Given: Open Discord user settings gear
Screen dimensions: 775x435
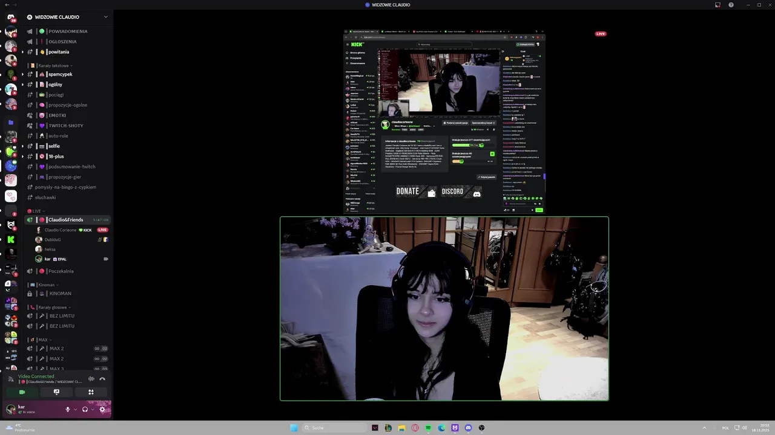Looking at the screenshot, I should (x=102, y=409).
